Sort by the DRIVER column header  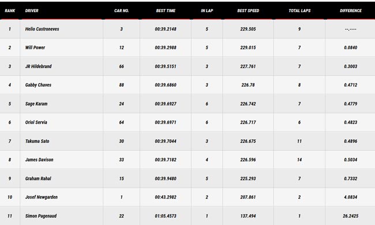[32, 11]
